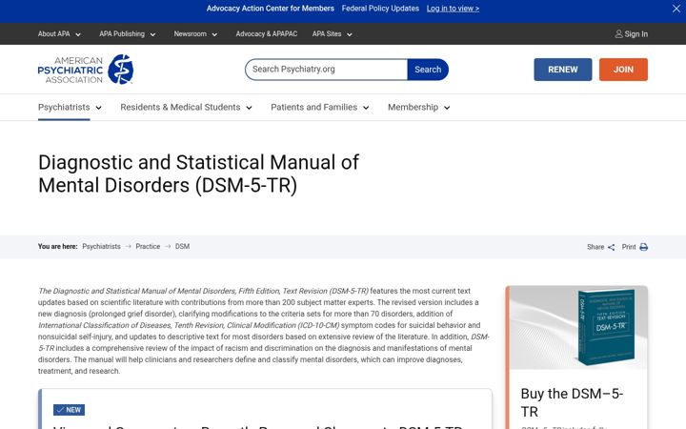Select the Membership navigation tab
Image resolution: width=686 pixels, height=429 pixels.
[413, 107]
